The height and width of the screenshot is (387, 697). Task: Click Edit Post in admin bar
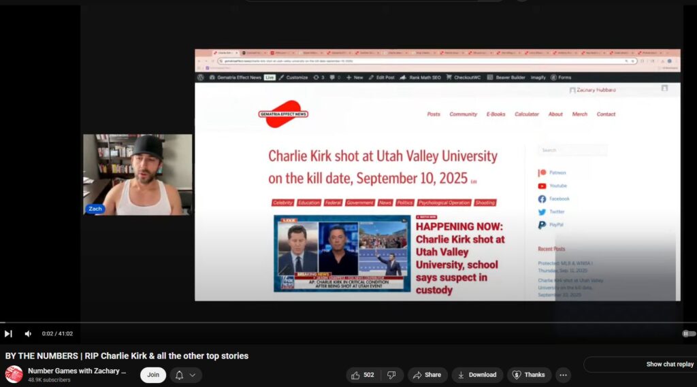pos(381,78)
